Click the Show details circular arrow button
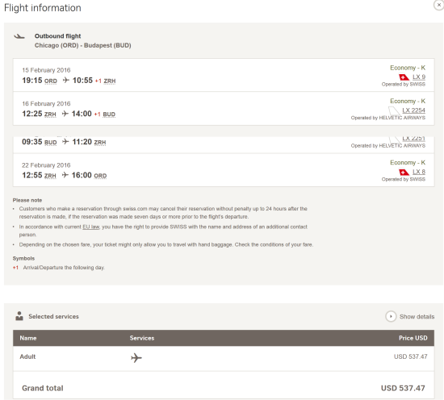The height and width of the screenshot is (400, 444). tap(391, 317)
